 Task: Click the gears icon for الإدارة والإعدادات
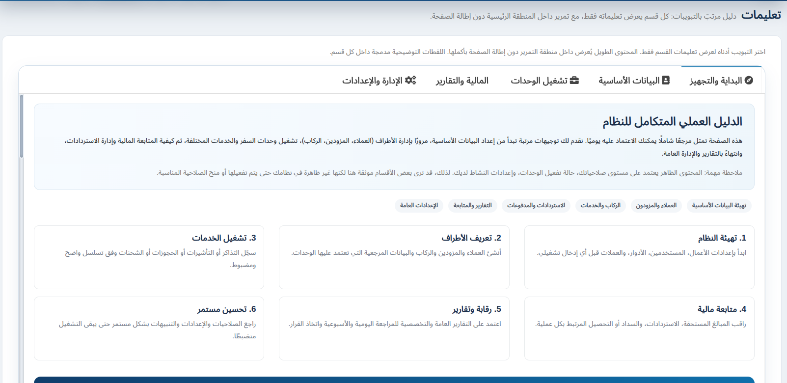pos(410,80)
